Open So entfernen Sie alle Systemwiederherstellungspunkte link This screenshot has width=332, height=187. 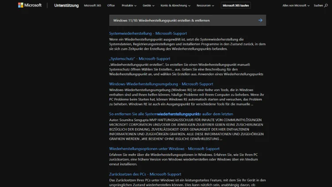point(171,114)
